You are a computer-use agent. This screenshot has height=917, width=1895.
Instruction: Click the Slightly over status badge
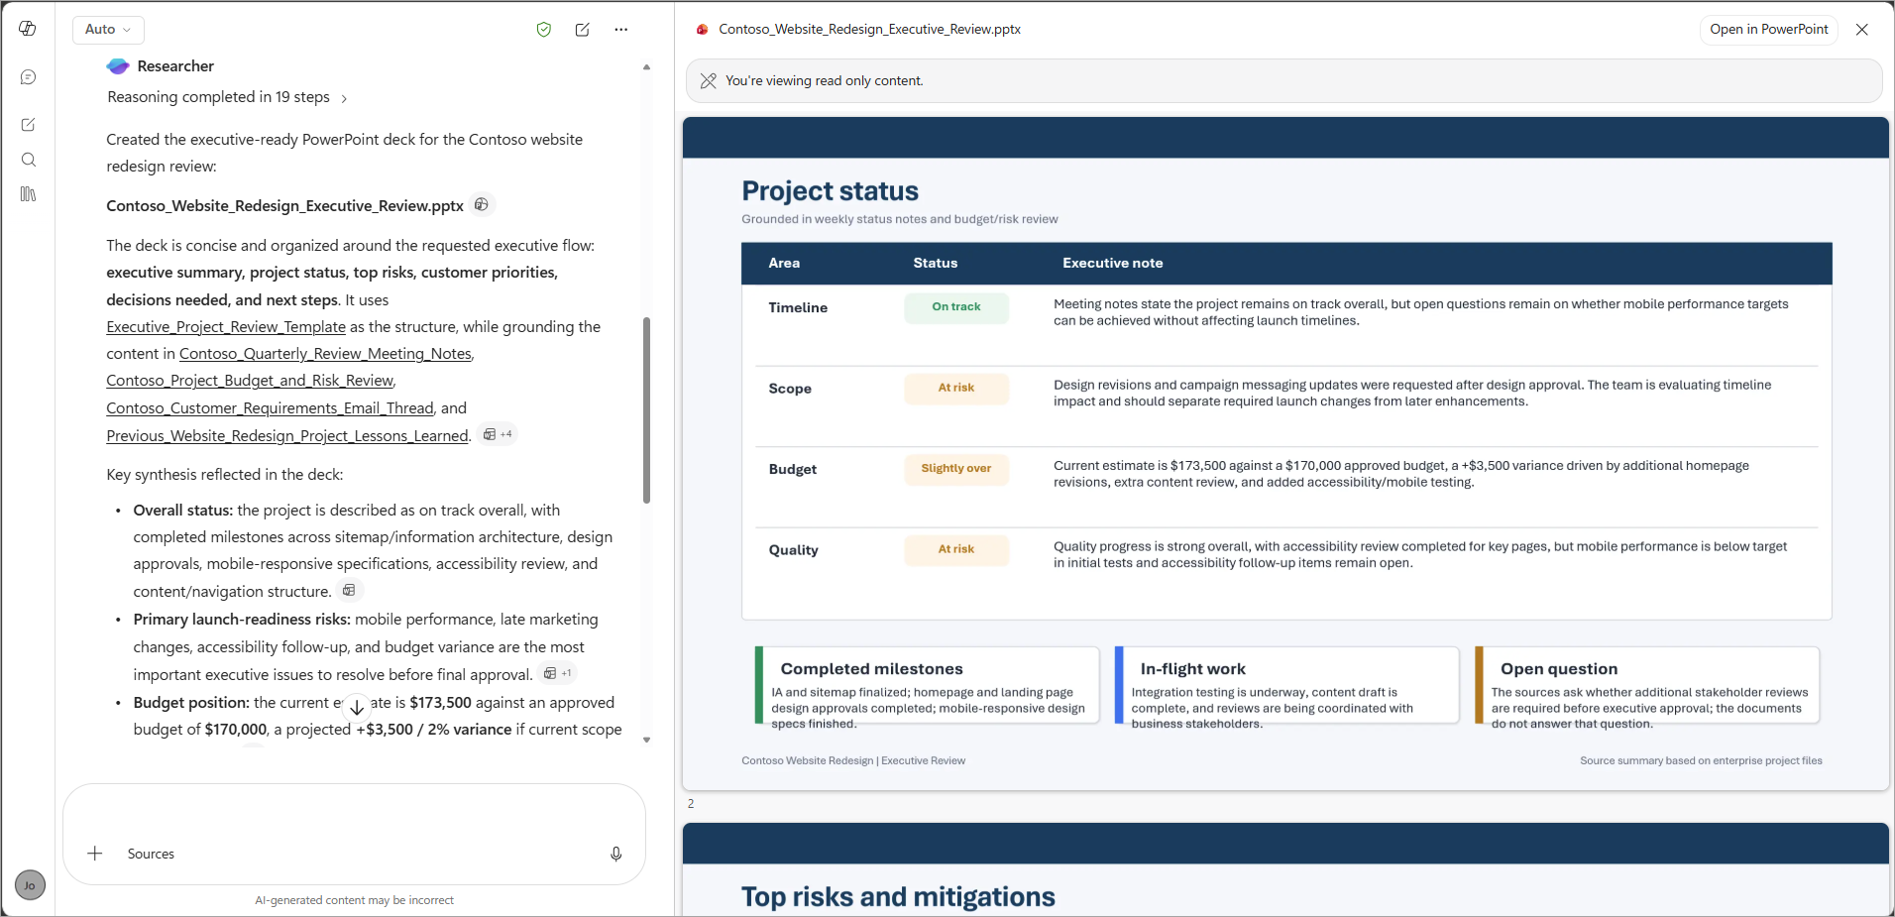click(x=956, y=469)
